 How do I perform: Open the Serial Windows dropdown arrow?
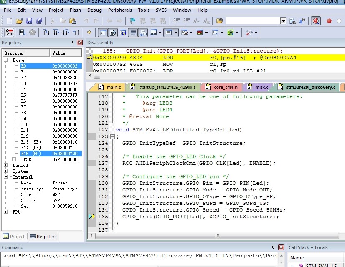[191, 33]
